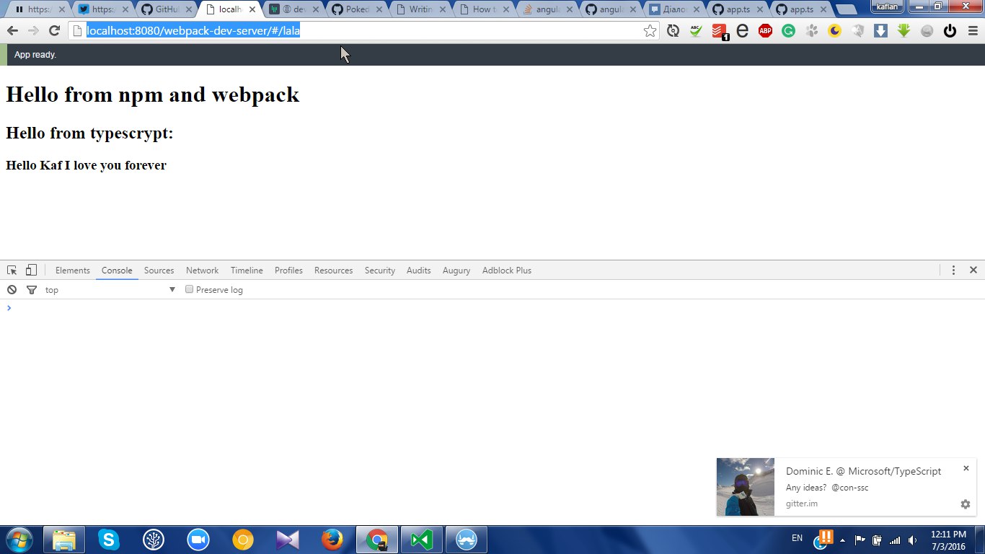The width and height of the screenshot is (985, 554).
Task: Bookmark this page with the star icon
Action: [650, 30]
